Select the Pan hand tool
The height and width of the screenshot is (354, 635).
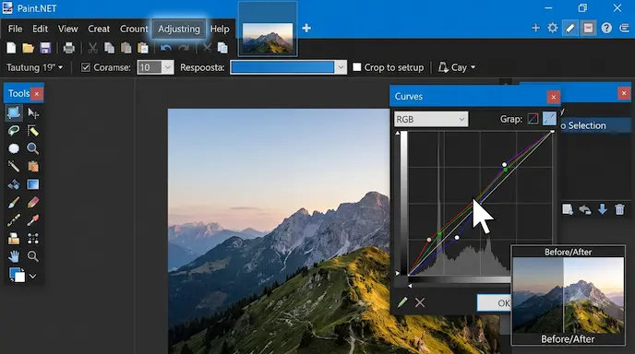pyautogui.click(x=14, y=256)
